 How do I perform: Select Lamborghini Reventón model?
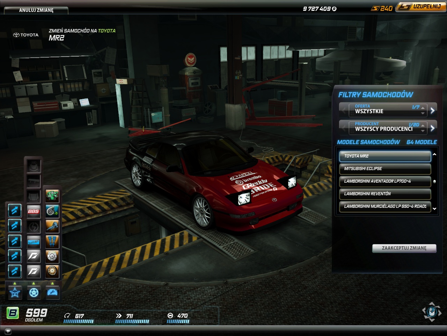(x=385, y=194)
